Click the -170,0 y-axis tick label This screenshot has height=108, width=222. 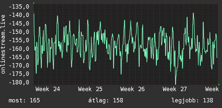pyautogui.click(x=19, y=66)
